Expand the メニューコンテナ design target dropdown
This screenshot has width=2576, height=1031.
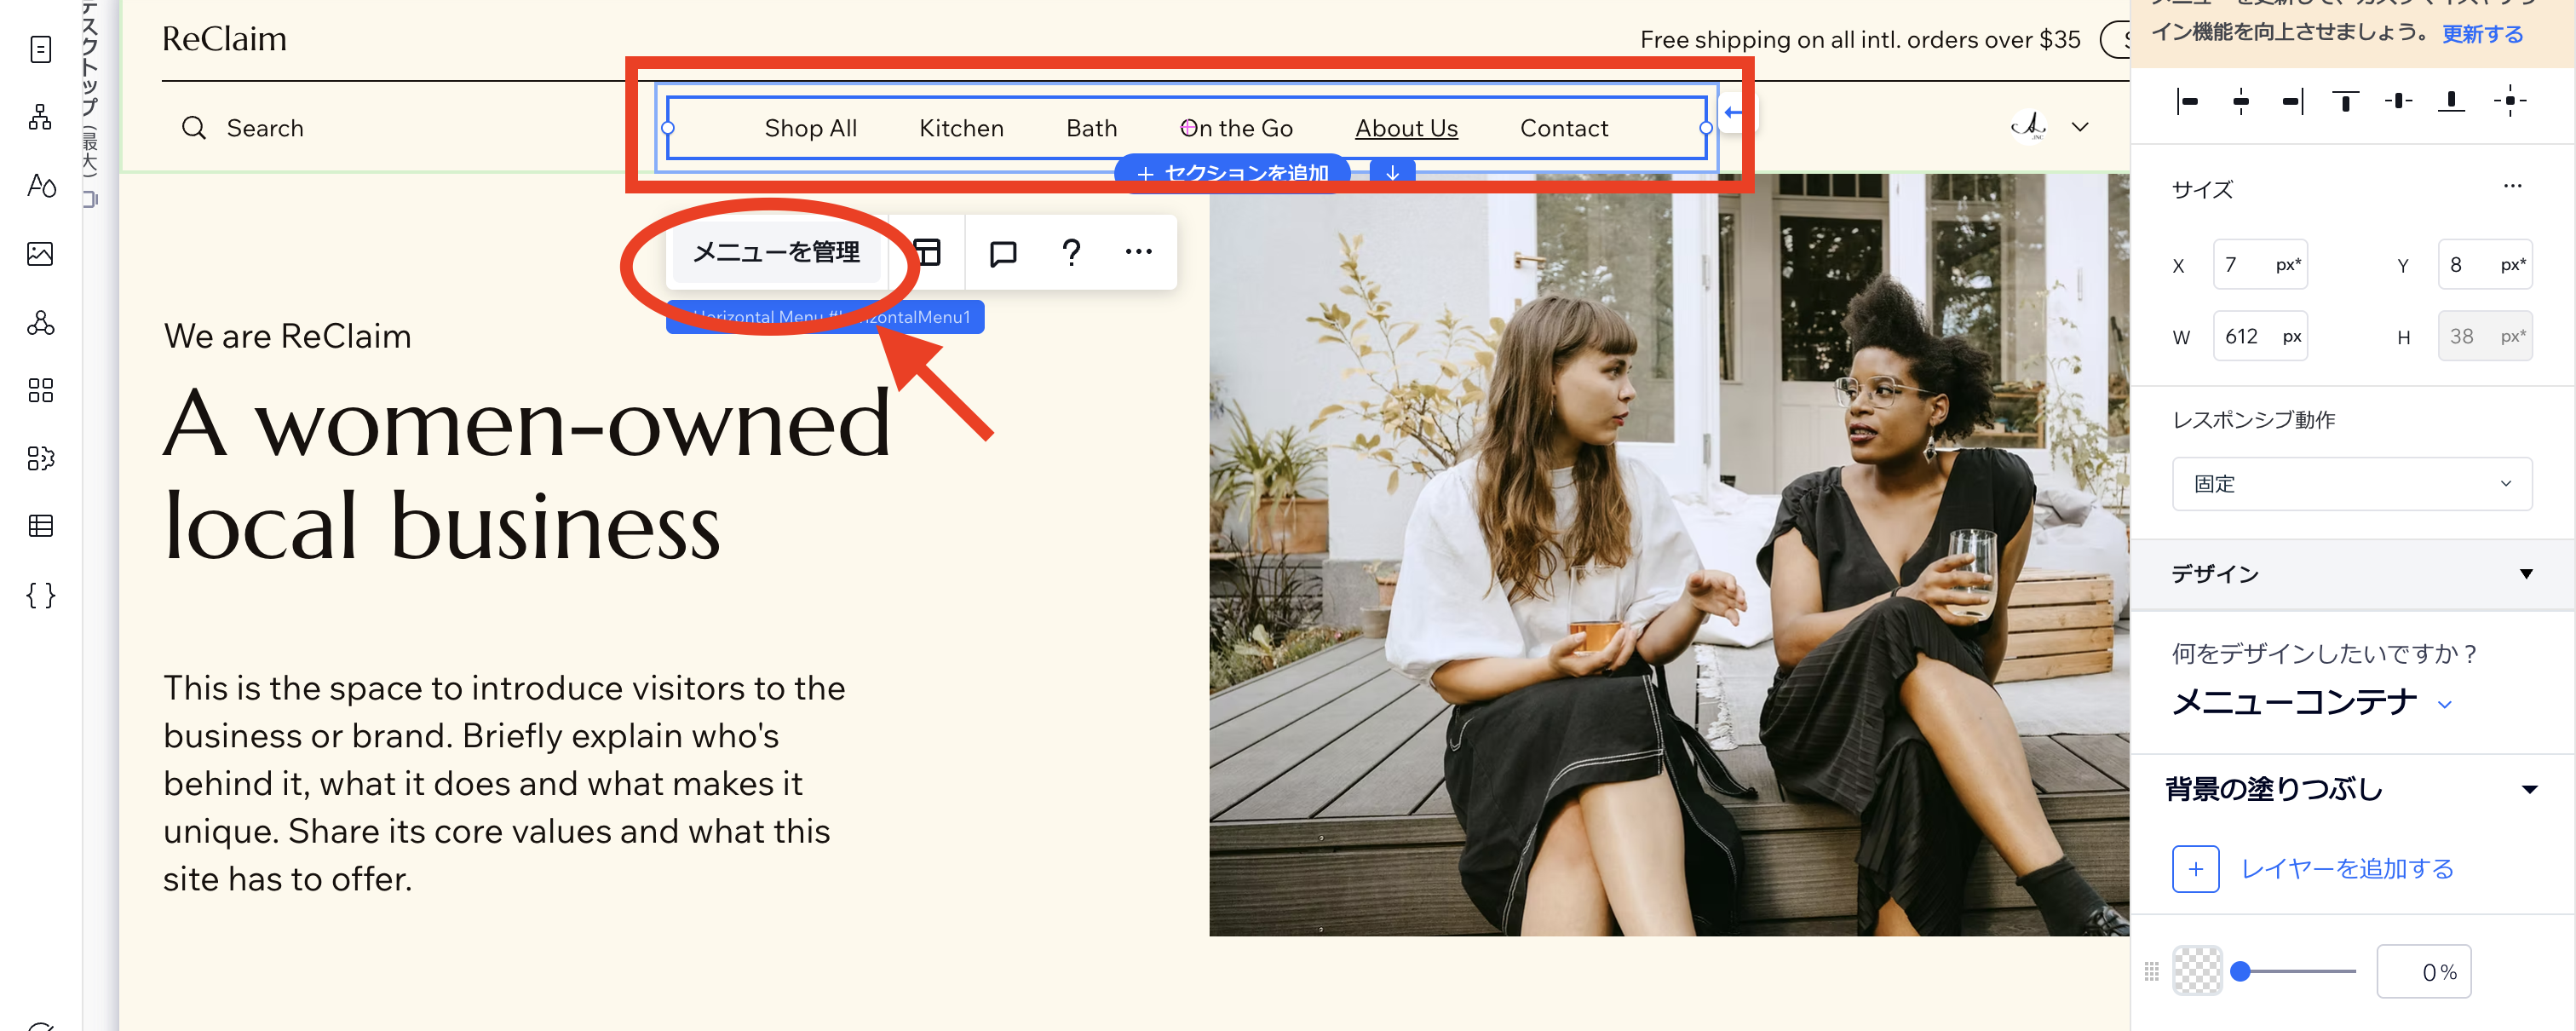point(2444,705)
